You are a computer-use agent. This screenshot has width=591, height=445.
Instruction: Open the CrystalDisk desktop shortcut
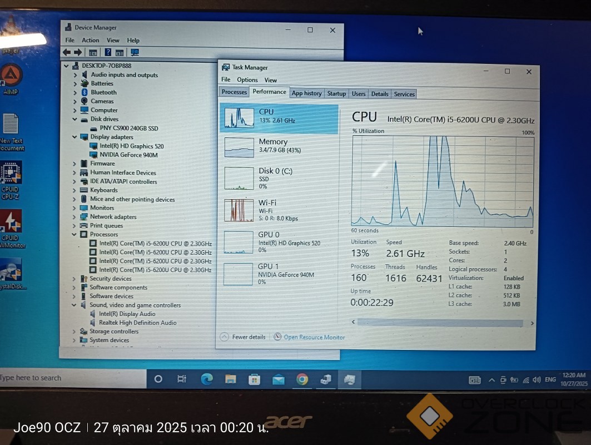click(x=12, y=274)
